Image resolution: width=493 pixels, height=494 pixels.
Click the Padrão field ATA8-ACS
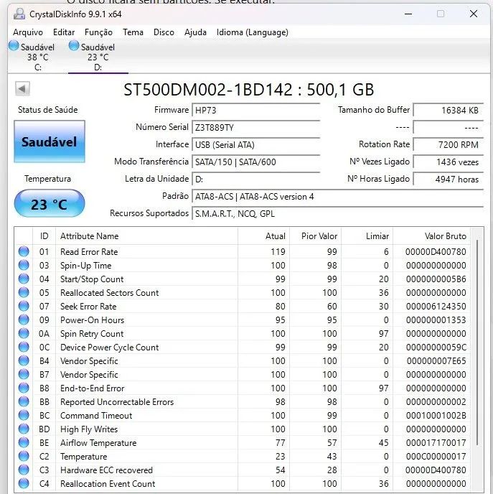(x=337, y=197)
